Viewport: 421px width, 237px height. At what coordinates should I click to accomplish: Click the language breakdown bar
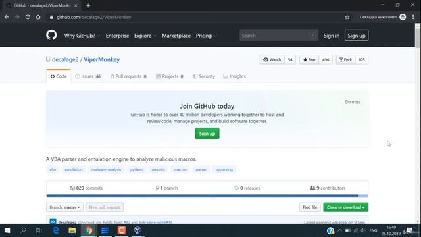pos(207,196)
